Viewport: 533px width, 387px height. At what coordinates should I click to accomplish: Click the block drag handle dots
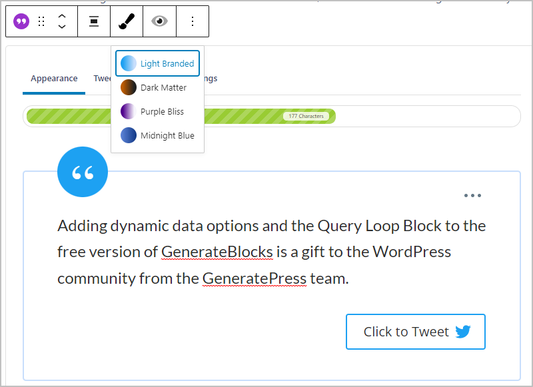pos(41,21)
